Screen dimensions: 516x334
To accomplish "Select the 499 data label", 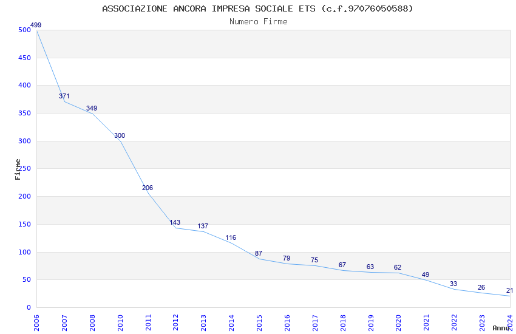I will [x=36, y=25].
